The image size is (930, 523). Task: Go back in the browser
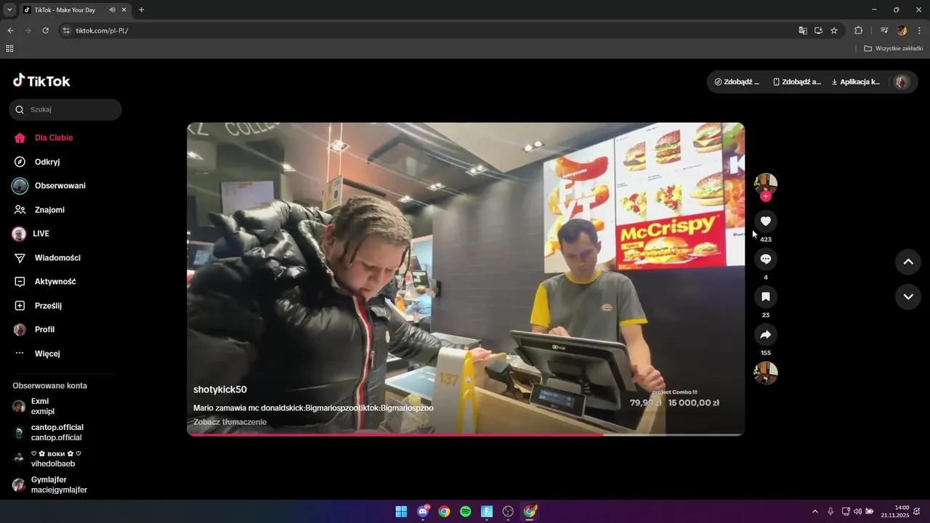(10, 31)
